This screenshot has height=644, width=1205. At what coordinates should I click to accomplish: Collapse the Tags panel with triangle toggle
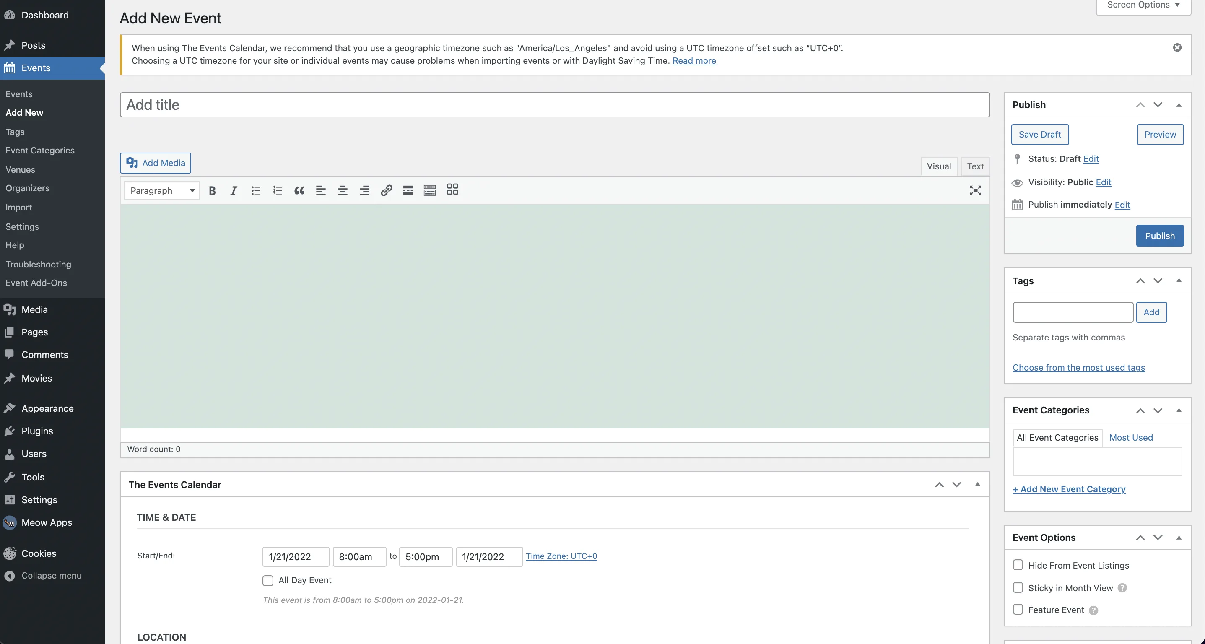click(x=1179, y=280)
